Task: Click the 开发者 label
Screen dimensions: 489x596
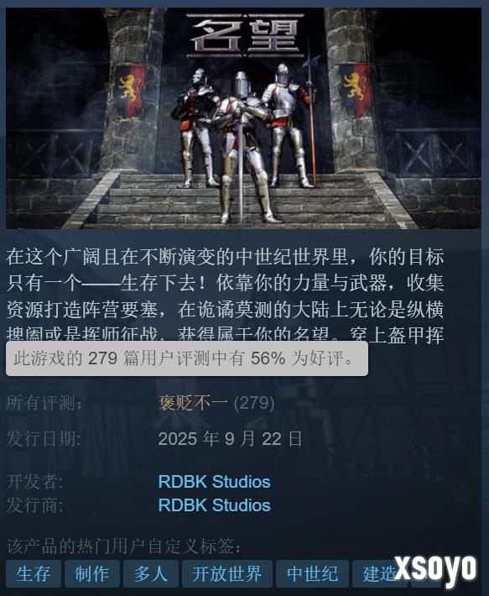Action: (35, 482)
